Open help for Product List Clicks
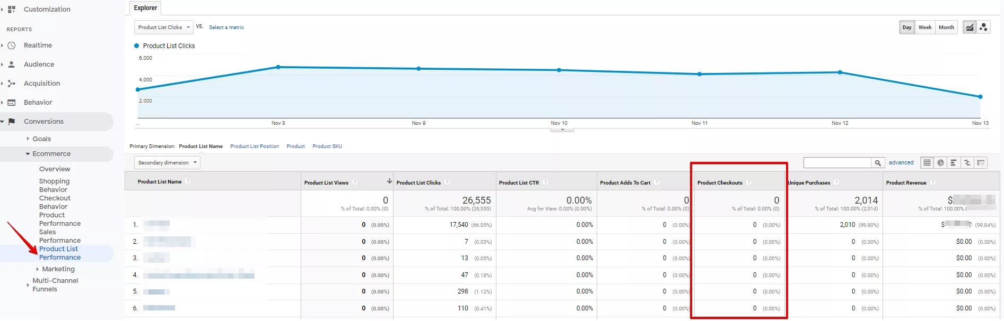 coord(447,182)
